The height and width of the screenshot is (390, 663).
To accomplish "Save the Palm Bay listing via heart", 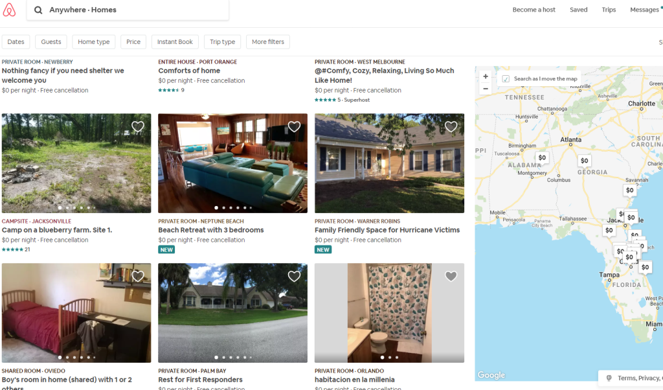I will pyautogui.click(x=294, y=277).
